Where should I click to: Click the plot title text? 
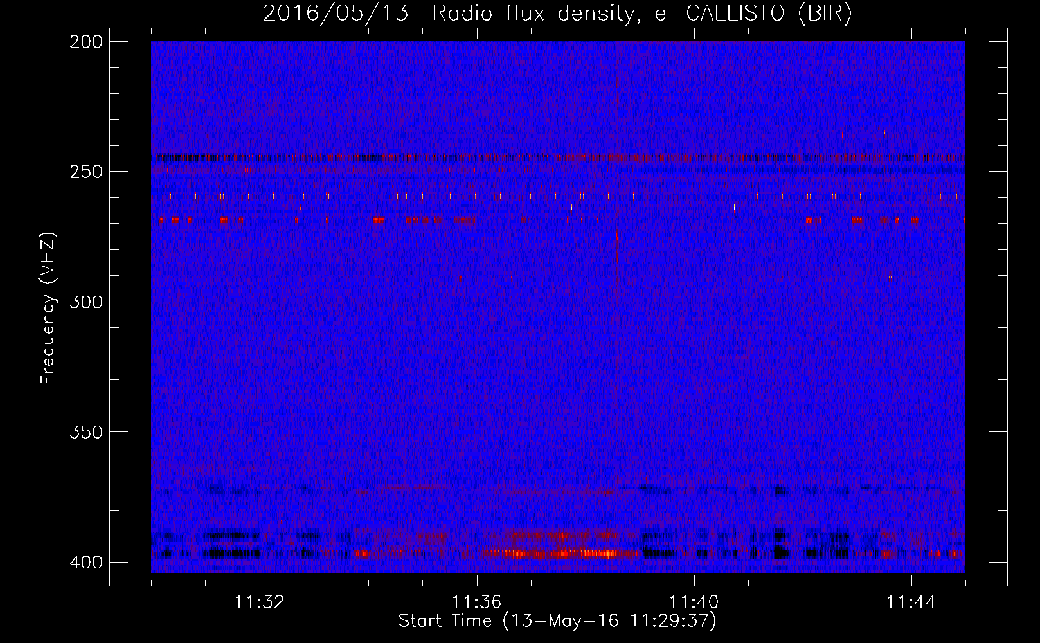(x=557, y=14)
